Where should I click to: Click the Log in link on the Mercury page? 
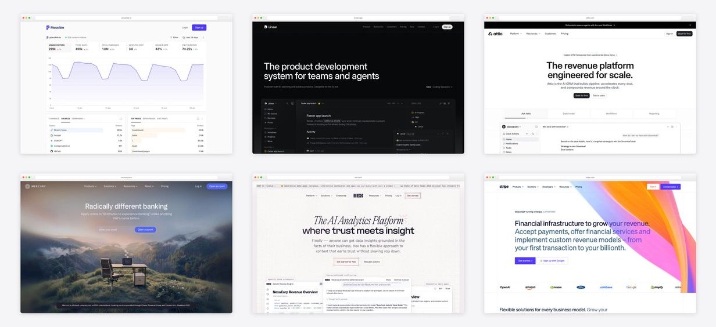coord(198,186)
